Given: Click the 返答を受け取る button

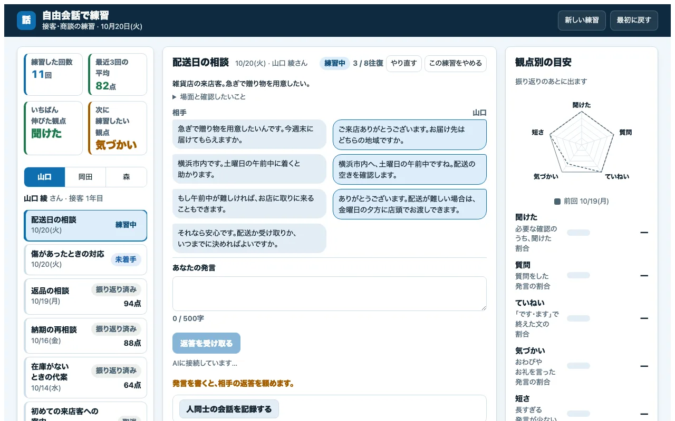Looking at the screenshot, I should point(206,343).
